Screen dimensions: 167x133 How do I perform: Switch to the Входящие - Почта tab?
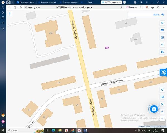pos(26,2)
